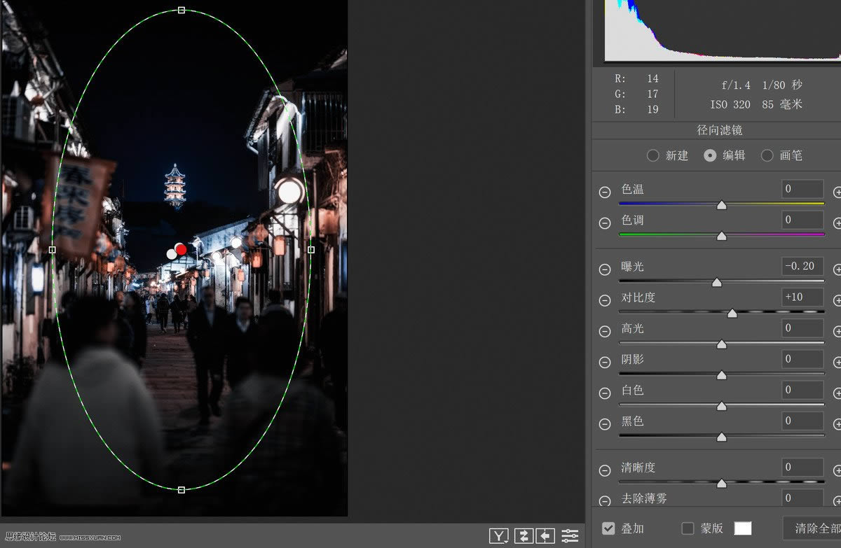841x548 pixels.
Task: Click the plus icon beside 阴影
Action: coord(837,362)
